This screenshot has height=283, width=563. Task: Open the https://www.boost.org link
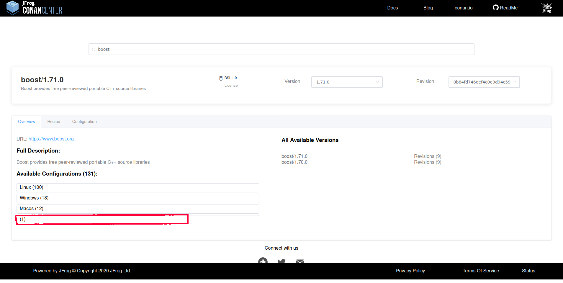point(51,139)
